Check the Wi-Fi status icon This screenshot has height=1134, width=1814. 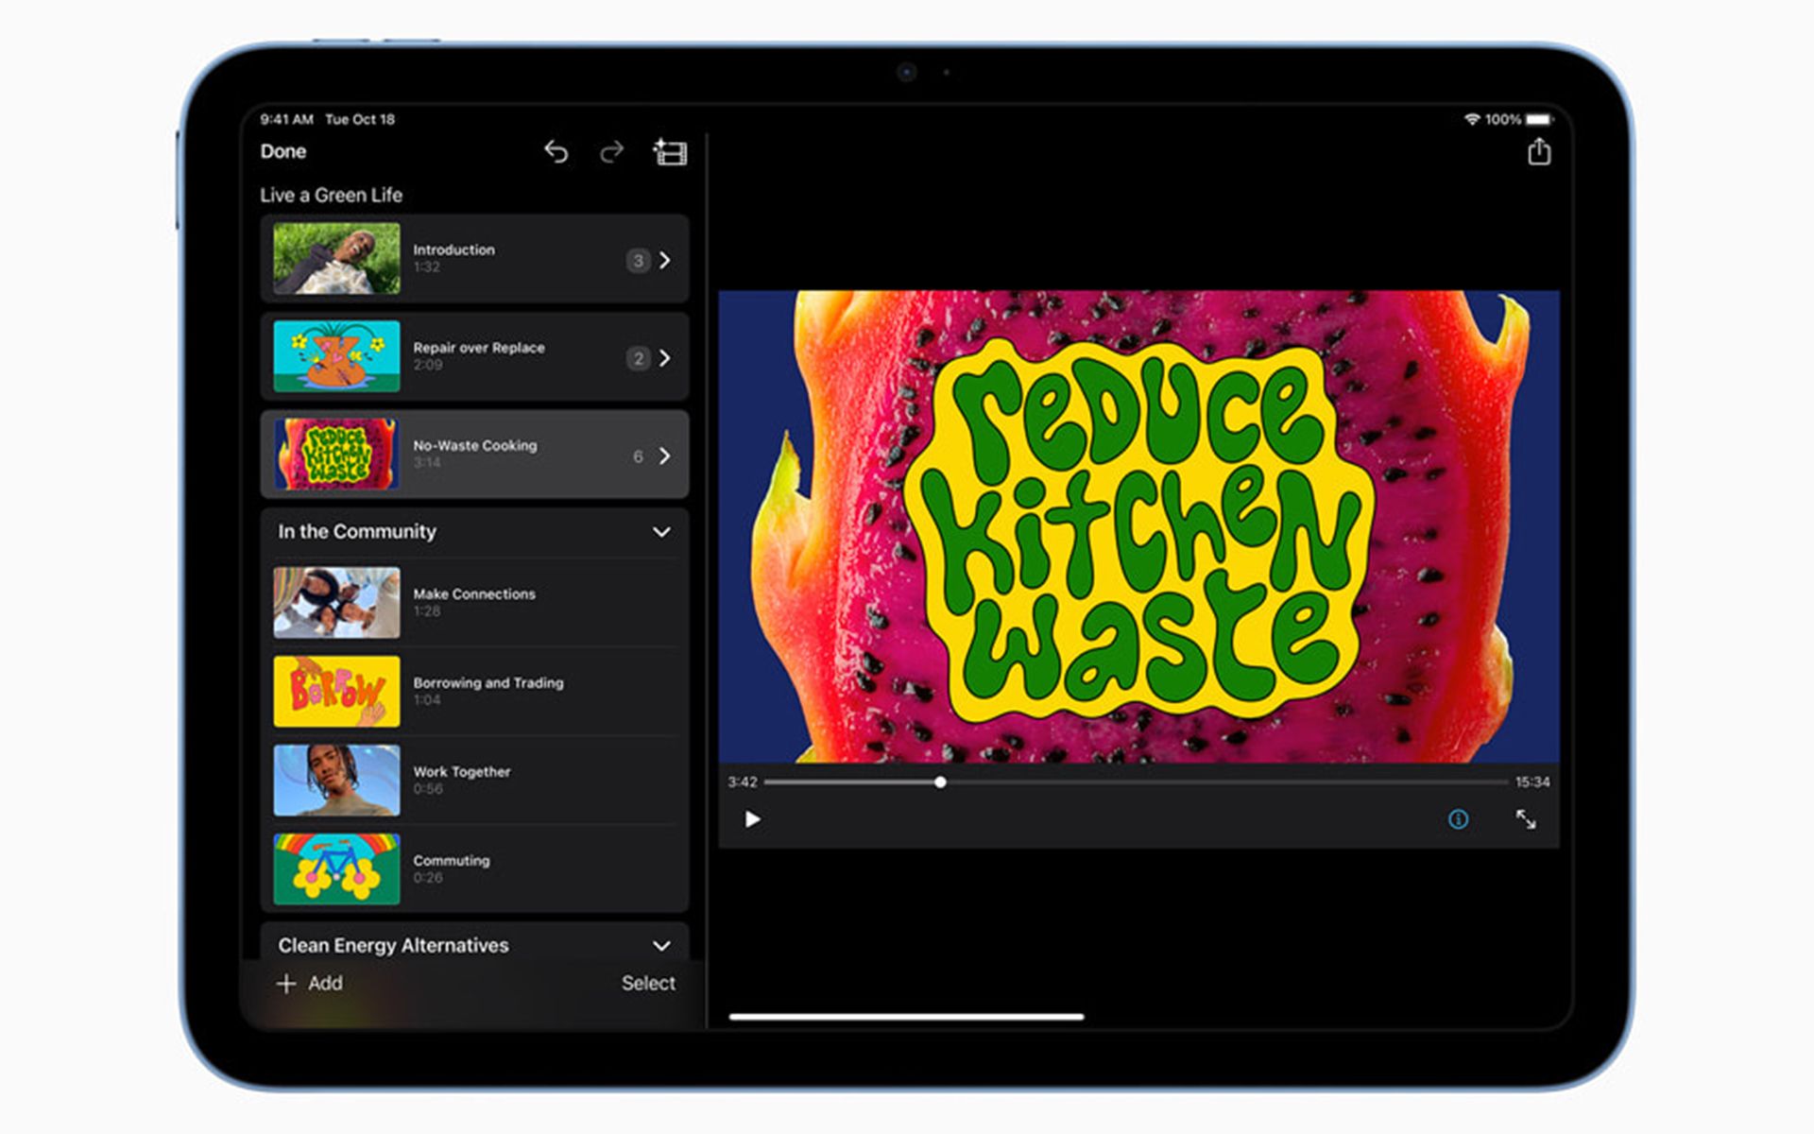click(x=1471, y=119)
